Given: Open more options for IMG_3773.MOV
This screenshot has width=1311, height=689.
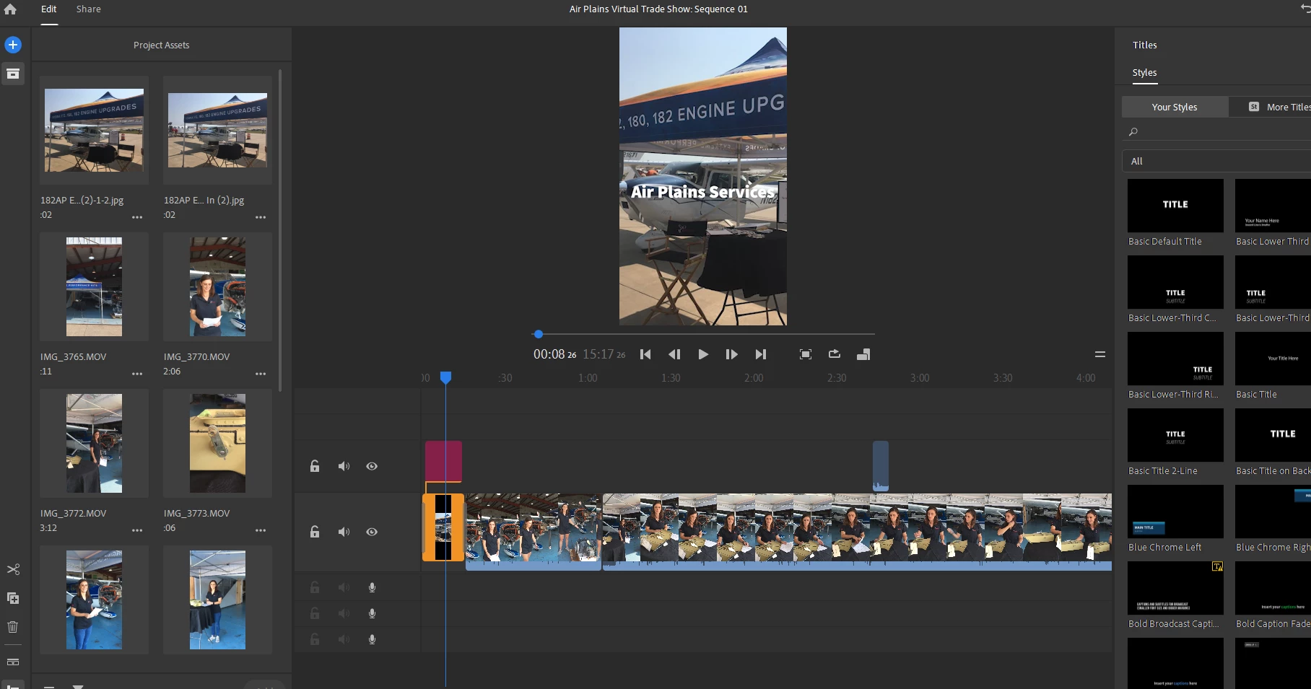Looking at the screenshot, I should (x=261, y=530).
